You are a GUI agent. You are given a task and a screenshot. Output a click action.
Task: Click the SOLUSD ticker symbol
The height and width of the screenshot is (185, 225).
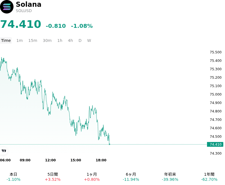pyautogui.click(x=24, y=11)
